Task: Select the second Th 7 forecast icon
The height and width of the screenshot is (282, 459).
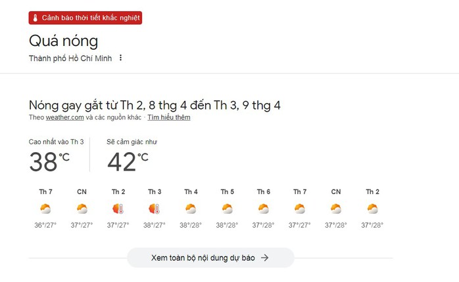Action: coord(300,209)
